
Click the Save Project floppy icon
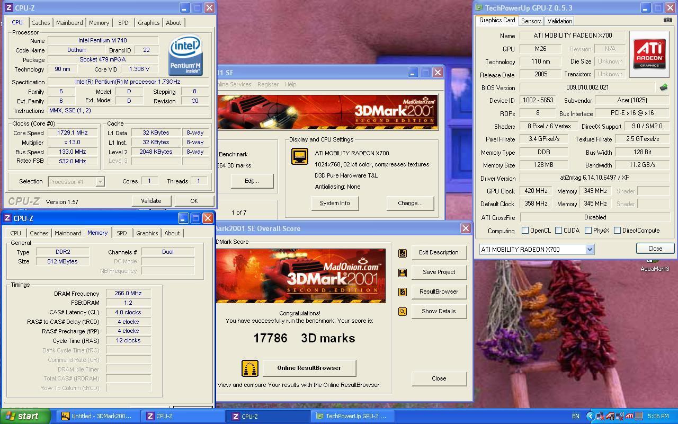tap(403, 272)
